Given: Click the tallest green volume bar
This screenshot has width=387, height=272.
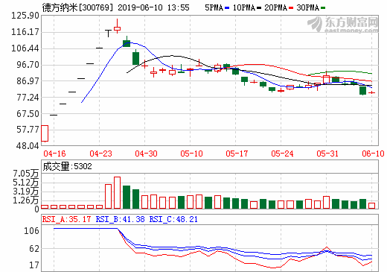Looking at the screenshot, I should click(x=127, y=197).
